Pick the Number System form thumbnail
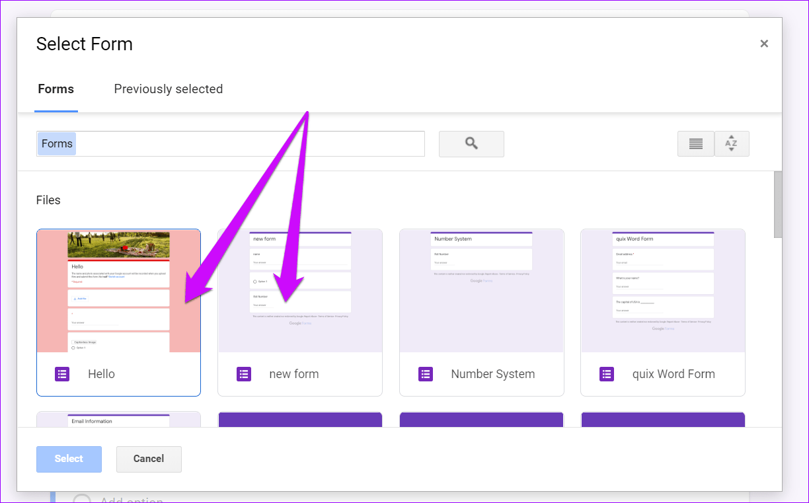 tap(482, 291)
